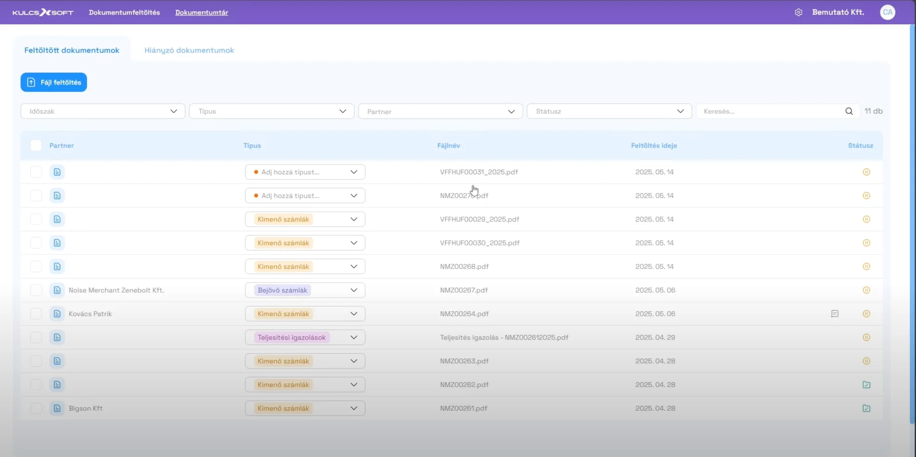The image size is (916, 457).
Task: Click green processed status icon for NMZ00261.pdf
Action: [x=866, y=408]
